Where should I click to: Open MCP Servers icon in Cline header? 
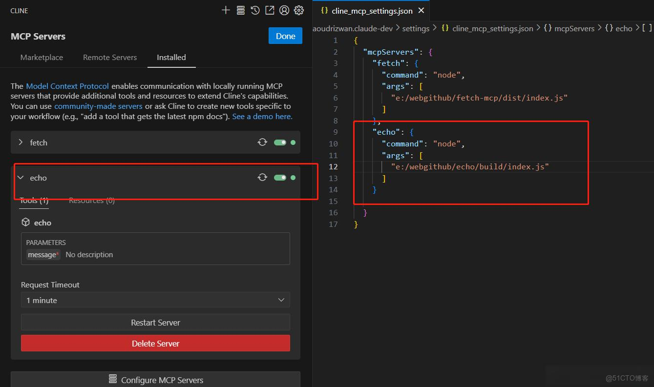(240, 10)
